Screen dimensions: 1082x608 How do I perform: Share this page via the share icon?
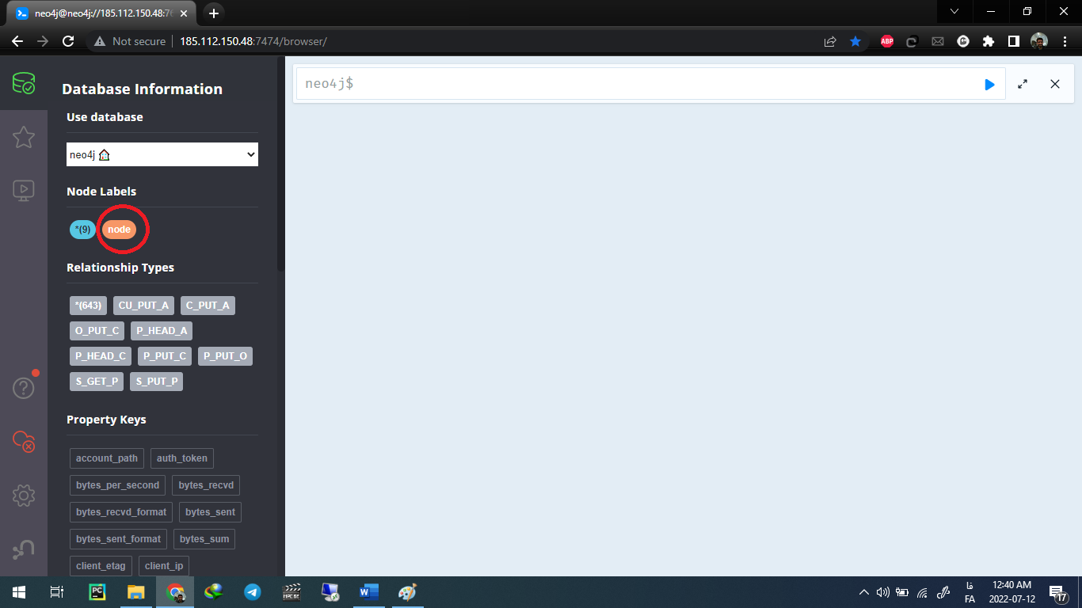830,41
